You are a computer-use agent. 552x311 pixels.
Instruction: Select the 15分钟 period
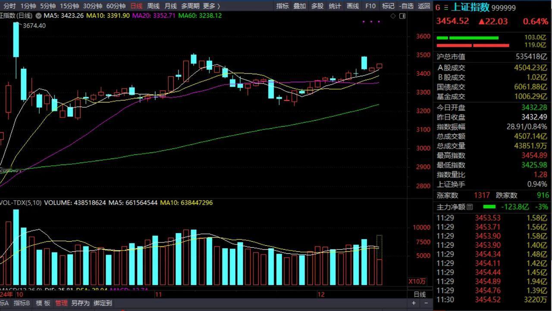click(x=69, y=6)
